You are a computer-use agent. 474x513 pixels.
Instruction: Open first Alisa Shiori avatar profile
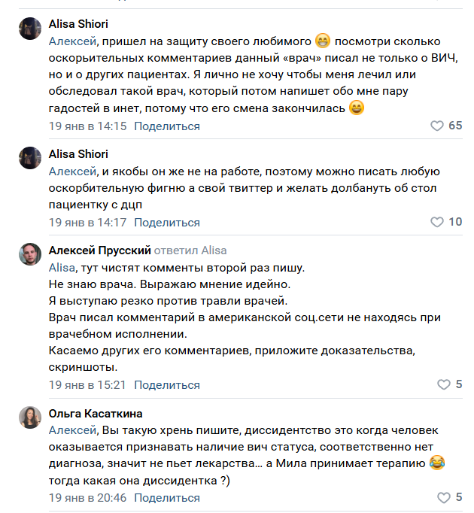[30, 29]
